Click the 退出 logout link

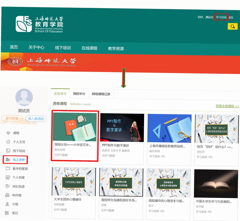[231, 18]
